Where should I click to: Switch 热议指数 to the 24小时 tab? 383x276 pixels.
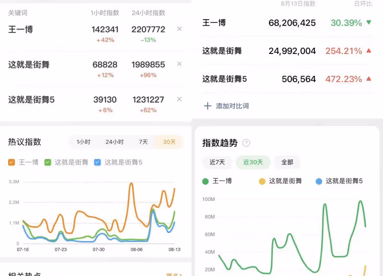[x=114, y=142]
